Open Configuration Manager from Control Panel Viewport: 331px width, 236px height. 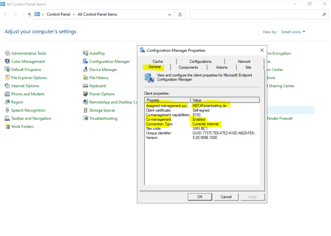coord(110,61)
